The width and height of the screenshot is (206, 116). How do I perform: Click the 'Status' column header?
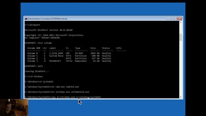106,48
